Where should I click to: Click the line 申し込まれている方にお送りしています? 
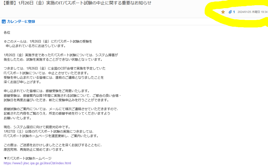coord(36,46)
